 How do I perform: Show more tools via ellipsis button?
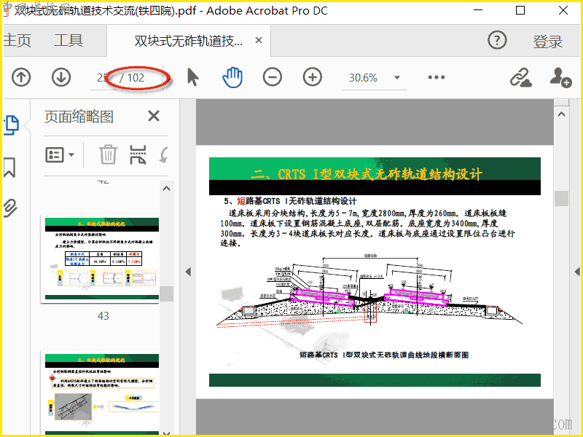tap(436, 77)
